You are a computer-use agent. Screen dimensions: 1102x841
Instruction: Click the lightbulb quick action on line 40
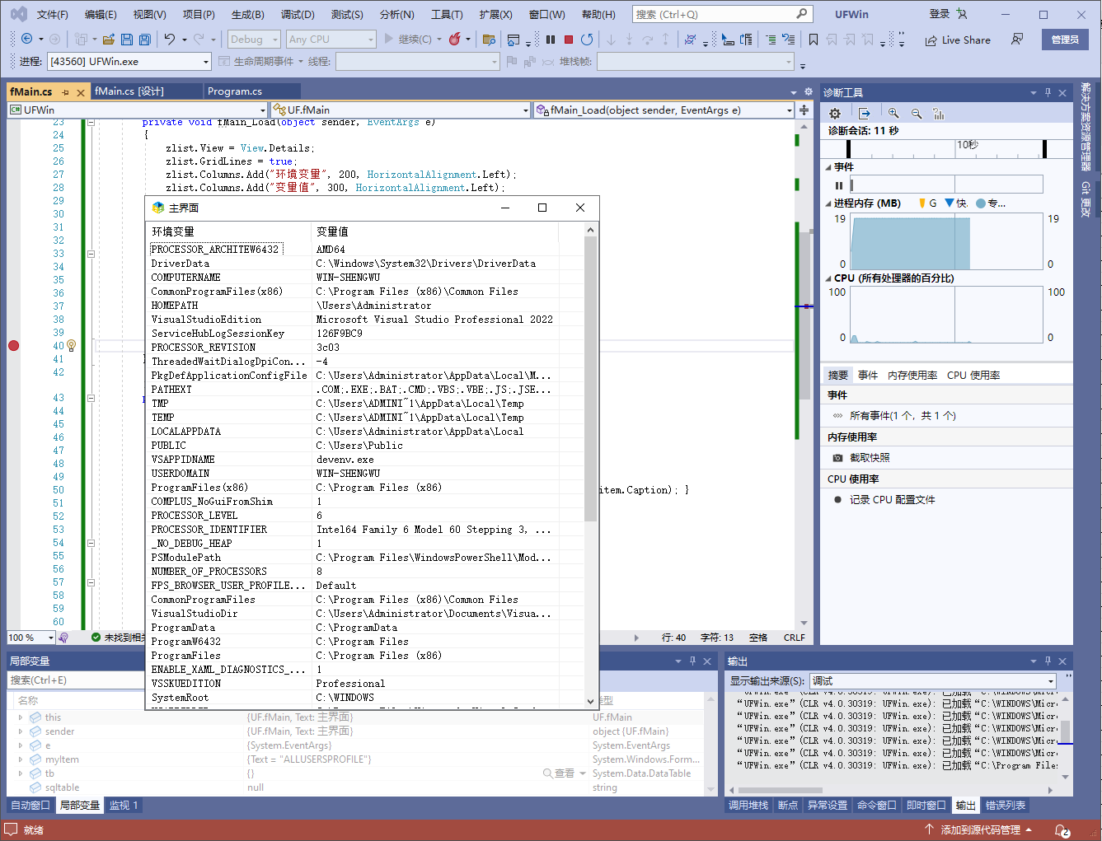(x=71, y=345)
